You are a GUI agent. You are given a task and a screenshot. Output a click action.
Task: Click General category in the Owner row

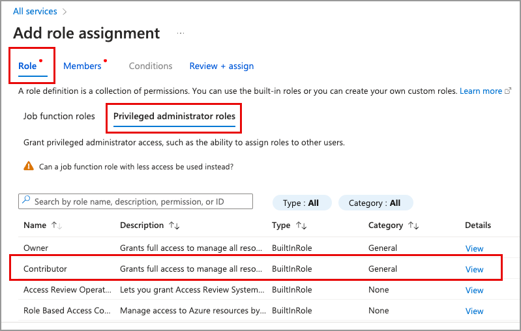pyautogui.click(x=383, y=248)
